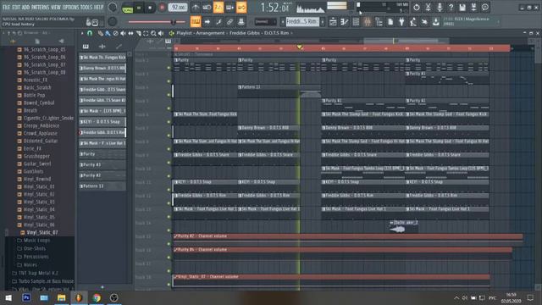Click the note slide wrench icon
Screen dimensions: 542x305
218,22
